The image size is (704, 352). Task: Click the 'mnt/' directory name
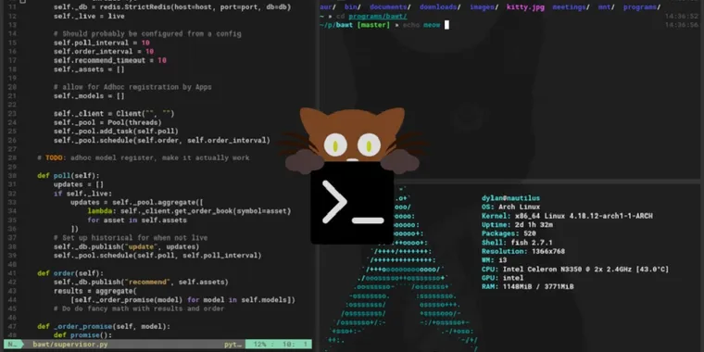607,7
